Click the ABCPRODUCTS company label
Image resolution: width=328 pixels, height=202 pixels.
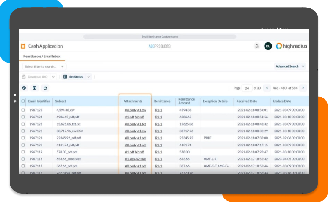pos(160,46)
